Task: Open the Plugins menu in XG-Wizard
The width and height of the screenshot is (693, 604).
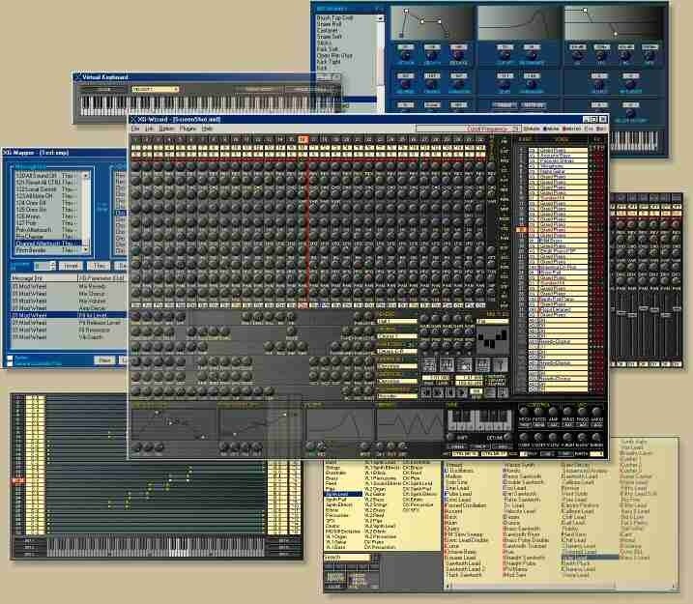Action: (188, 129)
